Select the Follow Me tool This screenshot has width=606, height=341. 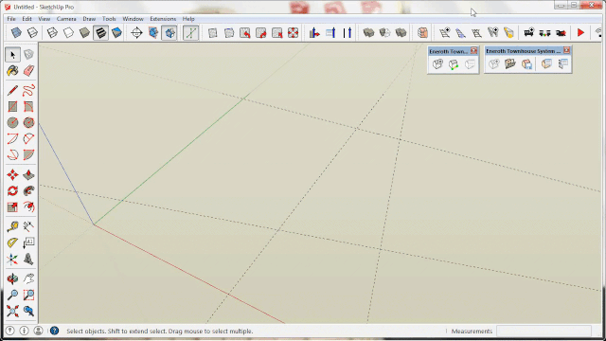[28, 191]
